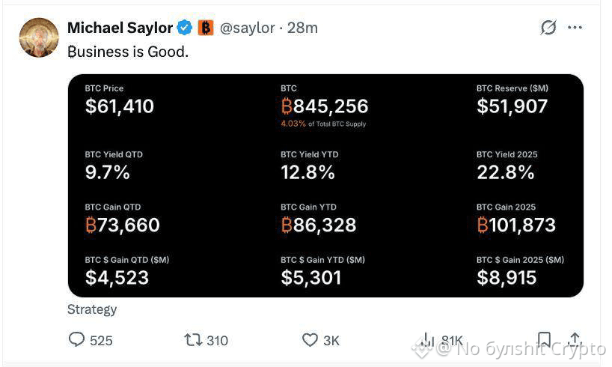Click the Michael Saylor display name
The width and height of the screenshot is (612, 367).
[120, 28]
